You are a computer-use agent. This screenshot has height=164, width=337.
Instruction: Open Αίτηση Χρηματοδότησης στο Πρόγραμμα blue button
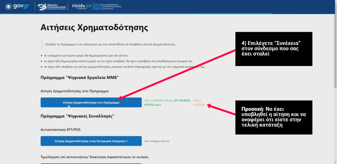(x=91, y=103)
